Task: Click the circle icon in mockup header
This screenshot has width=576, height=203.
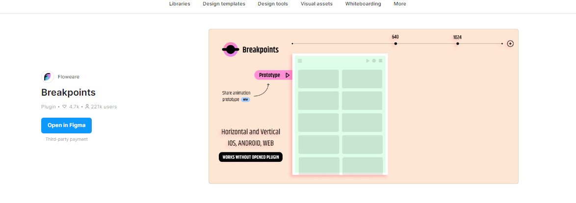Action: 374,61
